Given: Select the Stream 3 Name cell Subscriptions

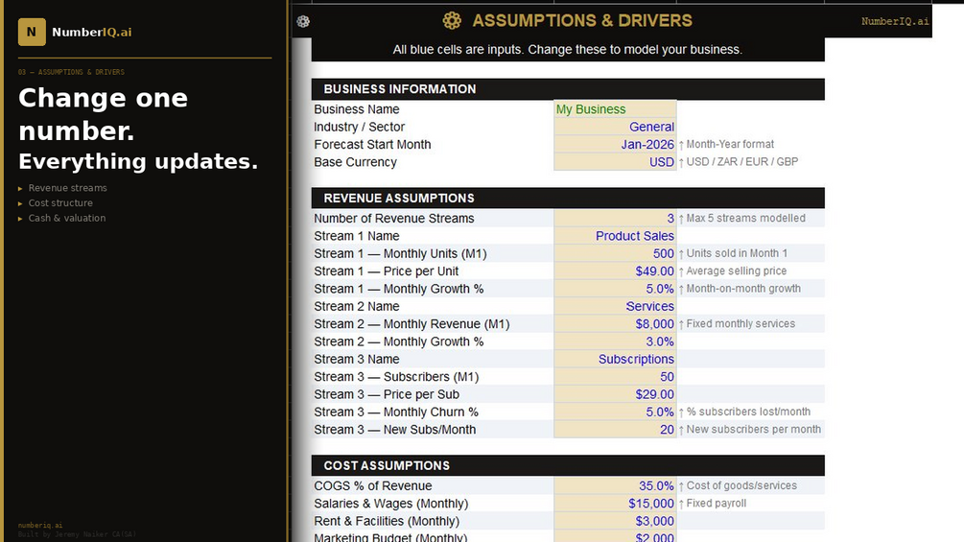Looking at the screenshot, I should [615, 360].
